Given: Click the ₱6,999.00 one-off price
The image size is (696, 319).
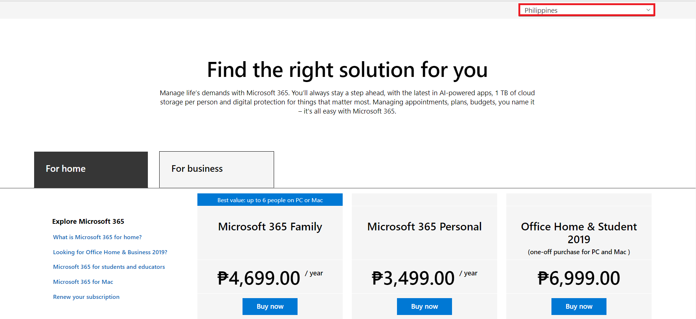Looking at the screenshot, I should point(579,278).
